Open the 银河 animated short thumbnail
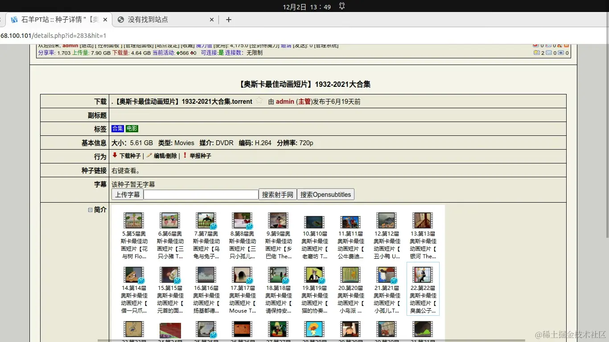Screen dimensions: 609x342 (422, 220)
